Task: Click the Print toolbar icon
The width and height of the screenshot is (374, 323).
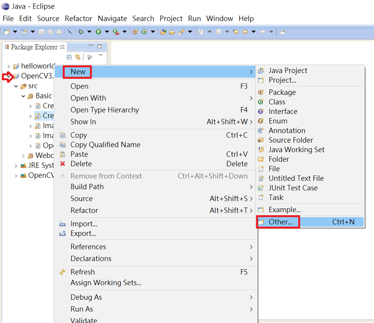Action: coord(59,32)
